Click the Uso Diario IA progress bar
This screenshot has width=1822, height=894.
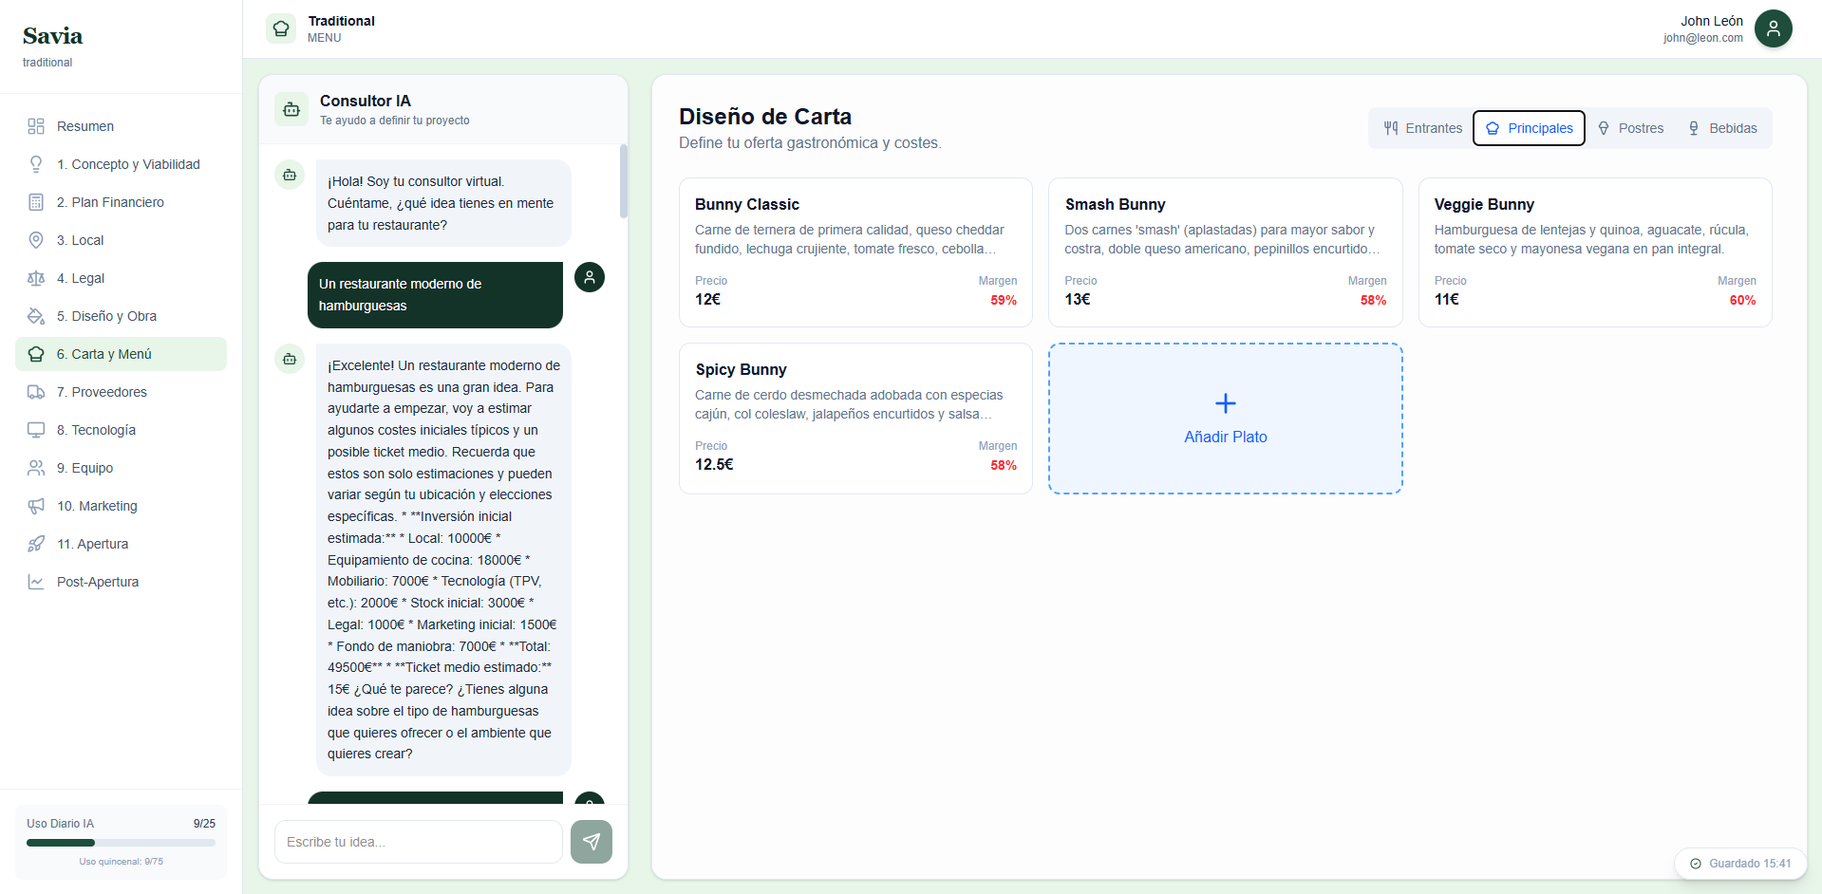click(x=121, y=843)
